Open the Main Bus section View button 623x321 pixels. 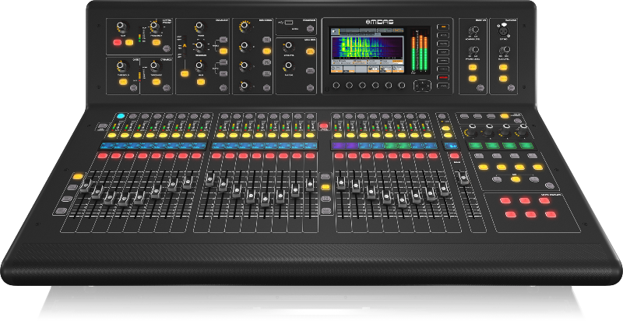coord(310,88)
